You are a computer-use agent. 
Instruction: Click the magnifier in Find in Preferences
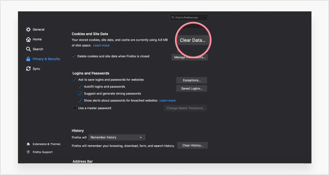click(173, 17)
